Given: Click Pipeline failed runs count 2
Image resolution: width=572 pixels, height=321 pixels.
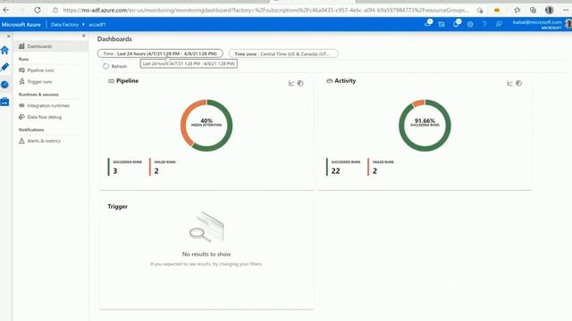Looking at the screenshot, I should 156,171.
